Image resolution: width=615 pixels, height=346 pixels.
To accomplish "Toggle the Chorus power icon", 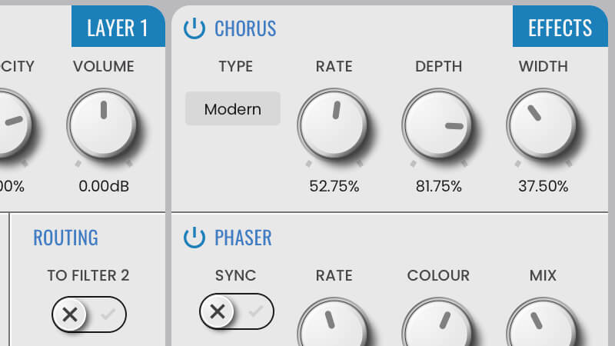I will 194,28.
